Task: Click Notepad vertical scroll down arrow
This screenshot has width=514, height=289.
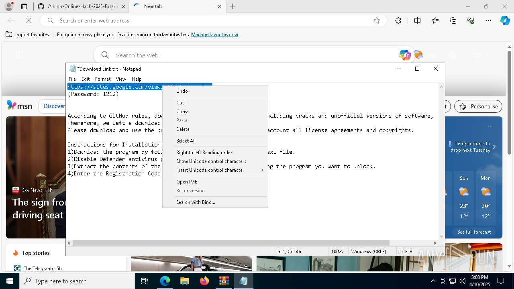Action: (x=442, y=236)
